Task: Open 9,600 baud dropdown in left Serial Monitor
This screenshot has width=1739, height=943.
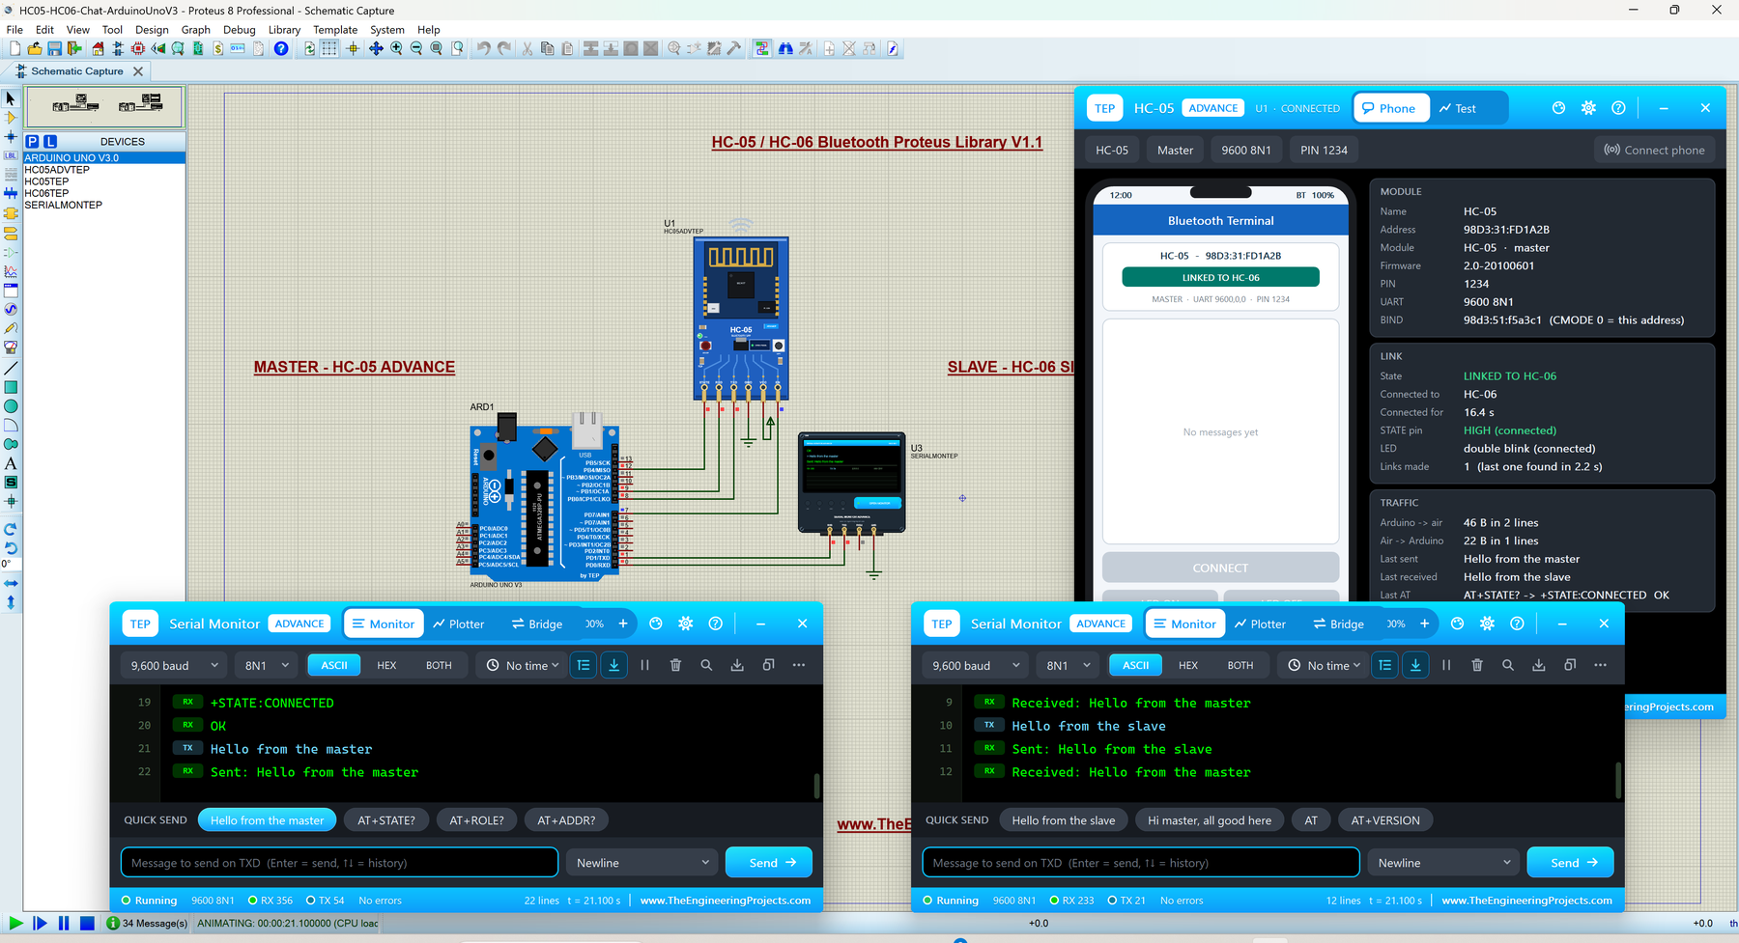Action: point(174,665)
